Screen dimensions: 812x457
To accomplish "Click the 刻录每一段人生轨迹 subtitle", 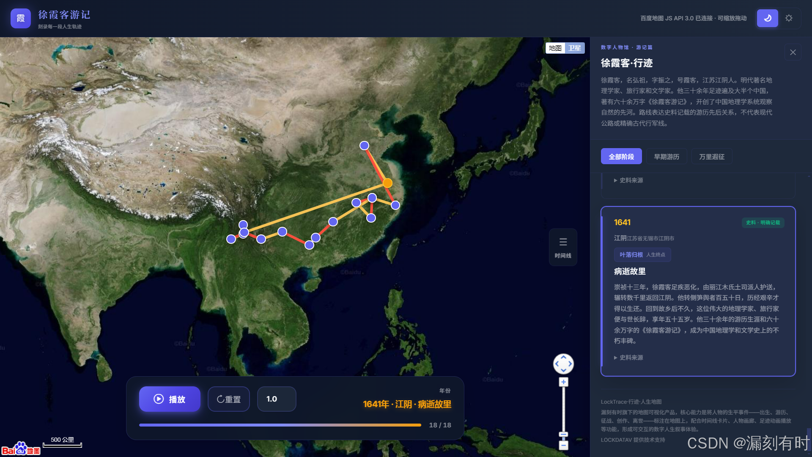I will (60, 27).
